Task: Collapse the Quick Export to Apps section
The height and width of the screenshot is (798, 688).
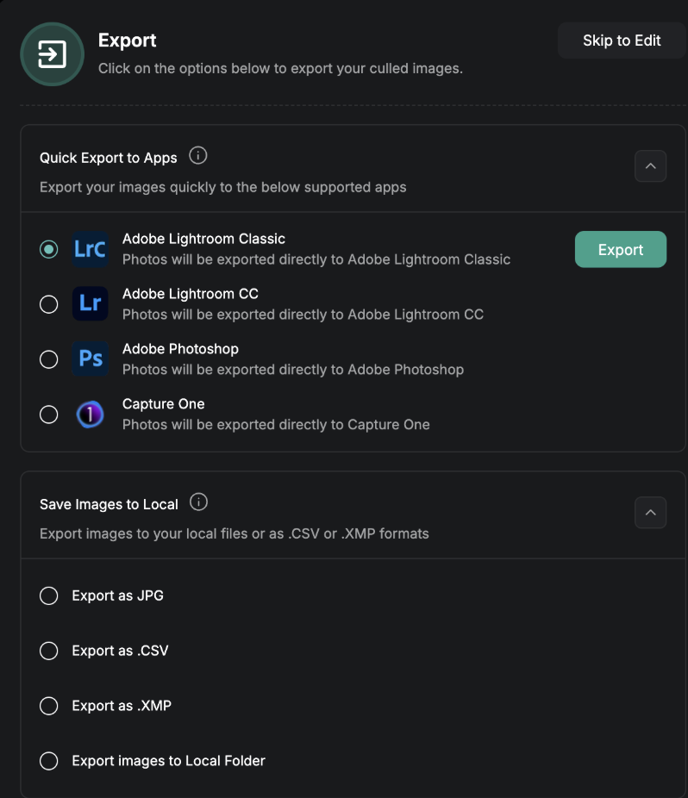Action: click(651, 165)
